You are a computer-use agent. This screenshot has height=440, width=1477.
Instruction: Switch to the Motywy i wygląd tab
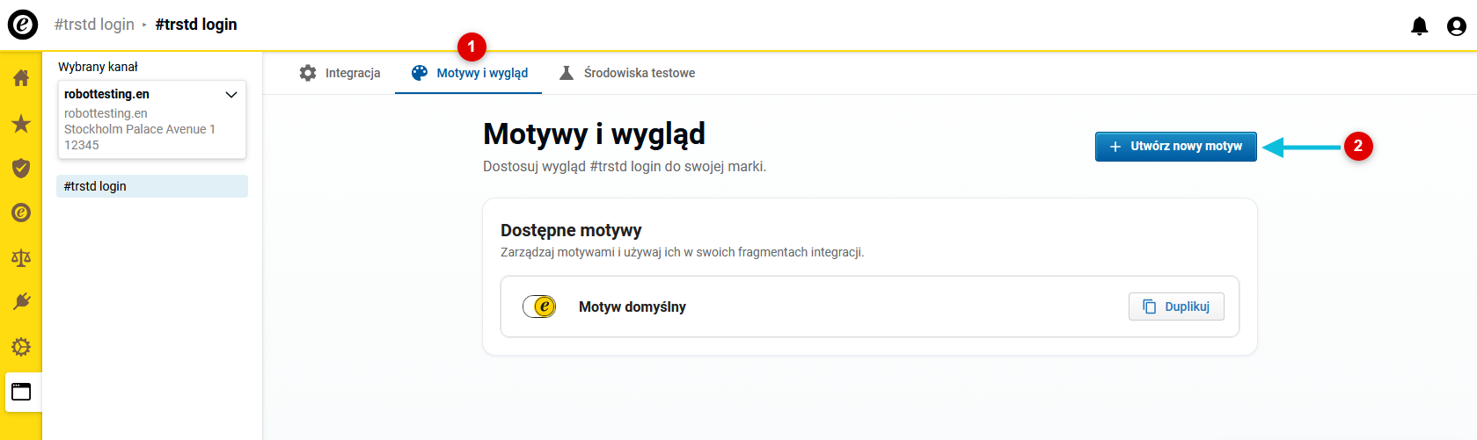click(x=470, y=73)
